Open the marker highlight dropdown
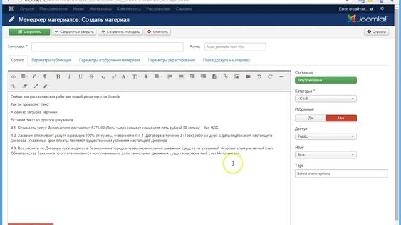Image resolution: width=401 pixels, height=225 pixels. click(x=46, y=86)
